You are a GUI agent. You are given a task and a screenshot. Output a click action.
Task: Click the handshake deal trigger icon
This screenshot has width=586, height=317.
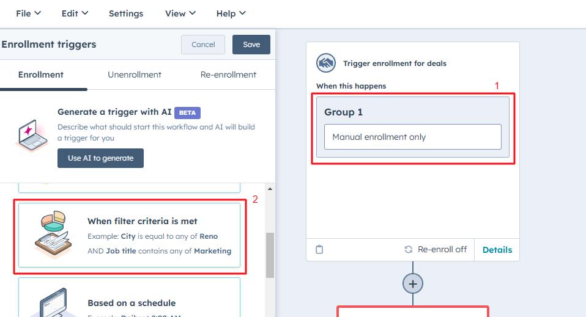(326, 63)
